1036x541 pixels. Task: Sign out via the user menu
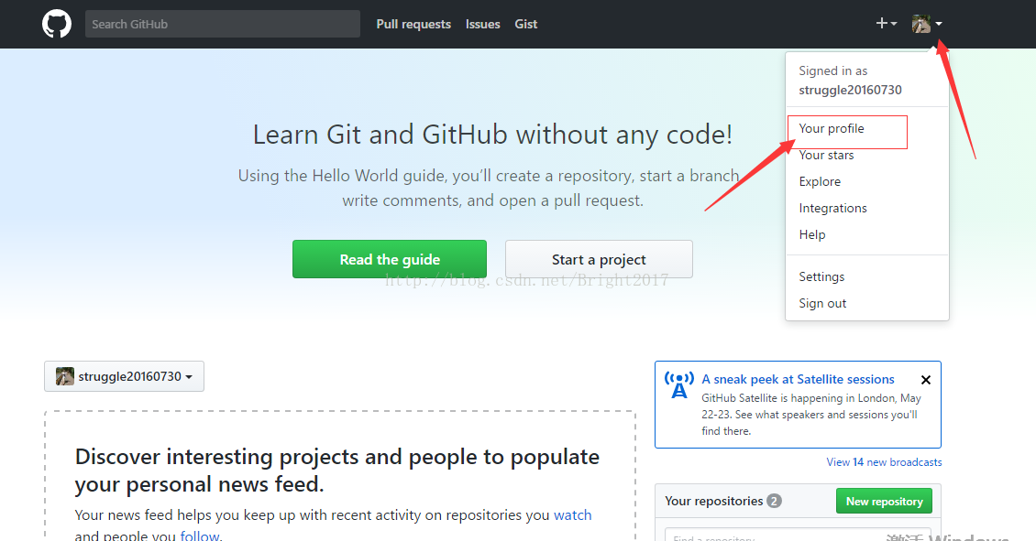click(822, 304)
